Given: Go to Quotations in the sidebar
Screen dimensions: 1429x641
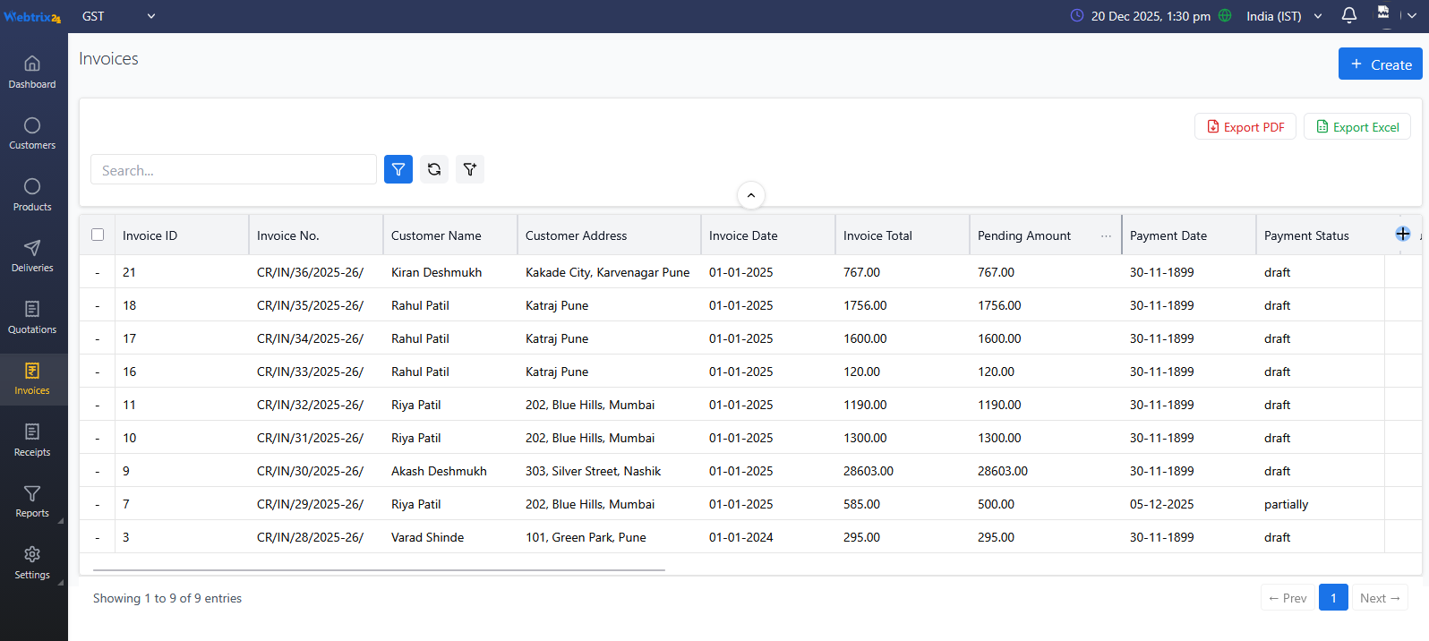Looking at the screenshot, I should tap(32, 317).
